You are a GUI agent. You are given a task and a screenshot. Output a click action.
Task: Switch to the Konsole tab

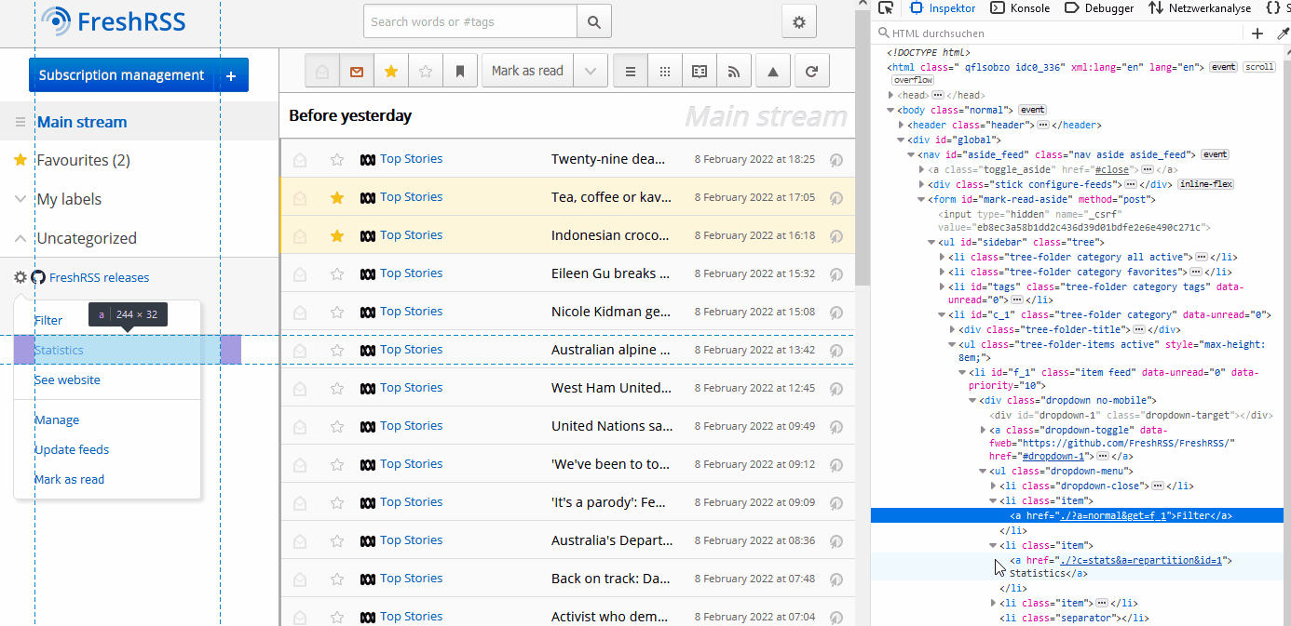click(x=1020, y=8)
